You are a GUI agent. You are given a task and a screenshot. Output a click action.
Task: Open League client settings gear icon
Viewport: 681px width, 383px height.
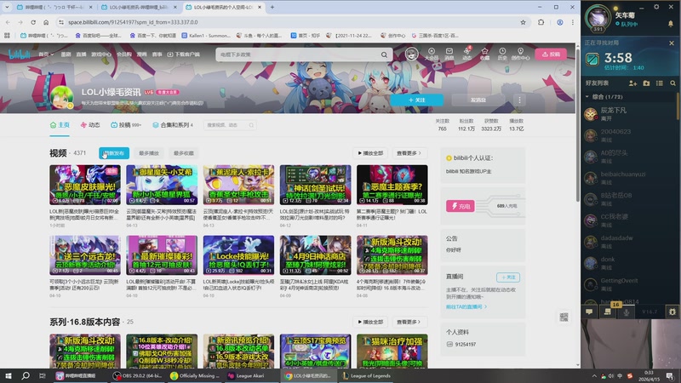656,7
